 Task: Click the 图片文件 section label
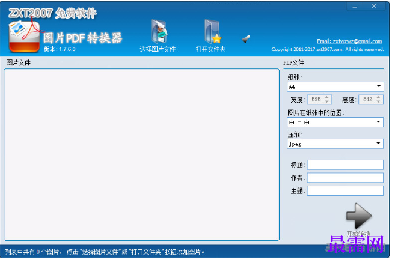tap(19, 62)
